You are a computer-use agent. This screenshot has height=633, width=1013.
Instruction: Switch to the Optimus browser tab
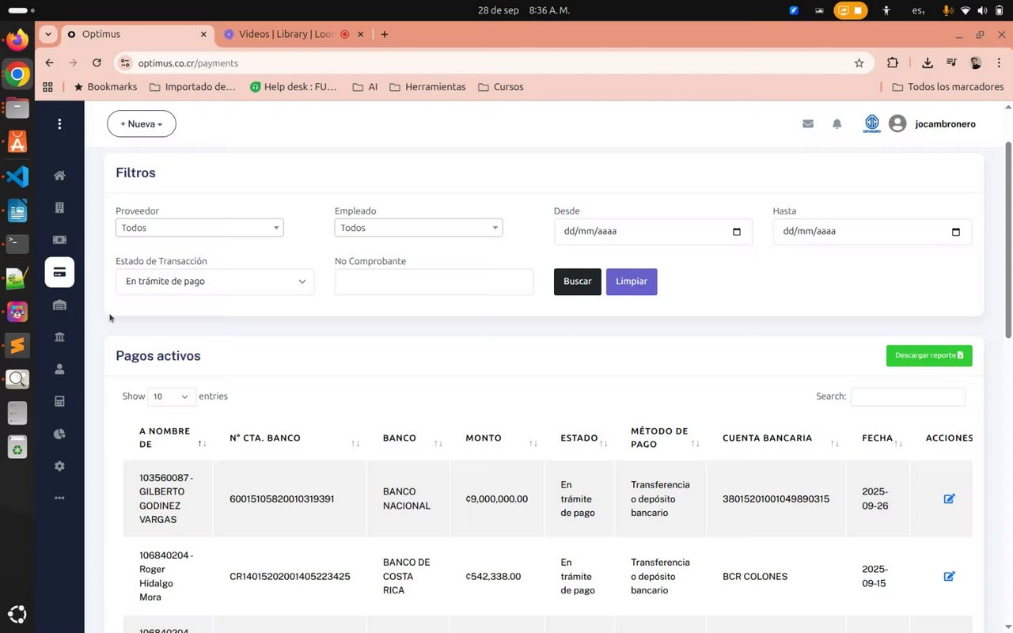pos(137,34)
